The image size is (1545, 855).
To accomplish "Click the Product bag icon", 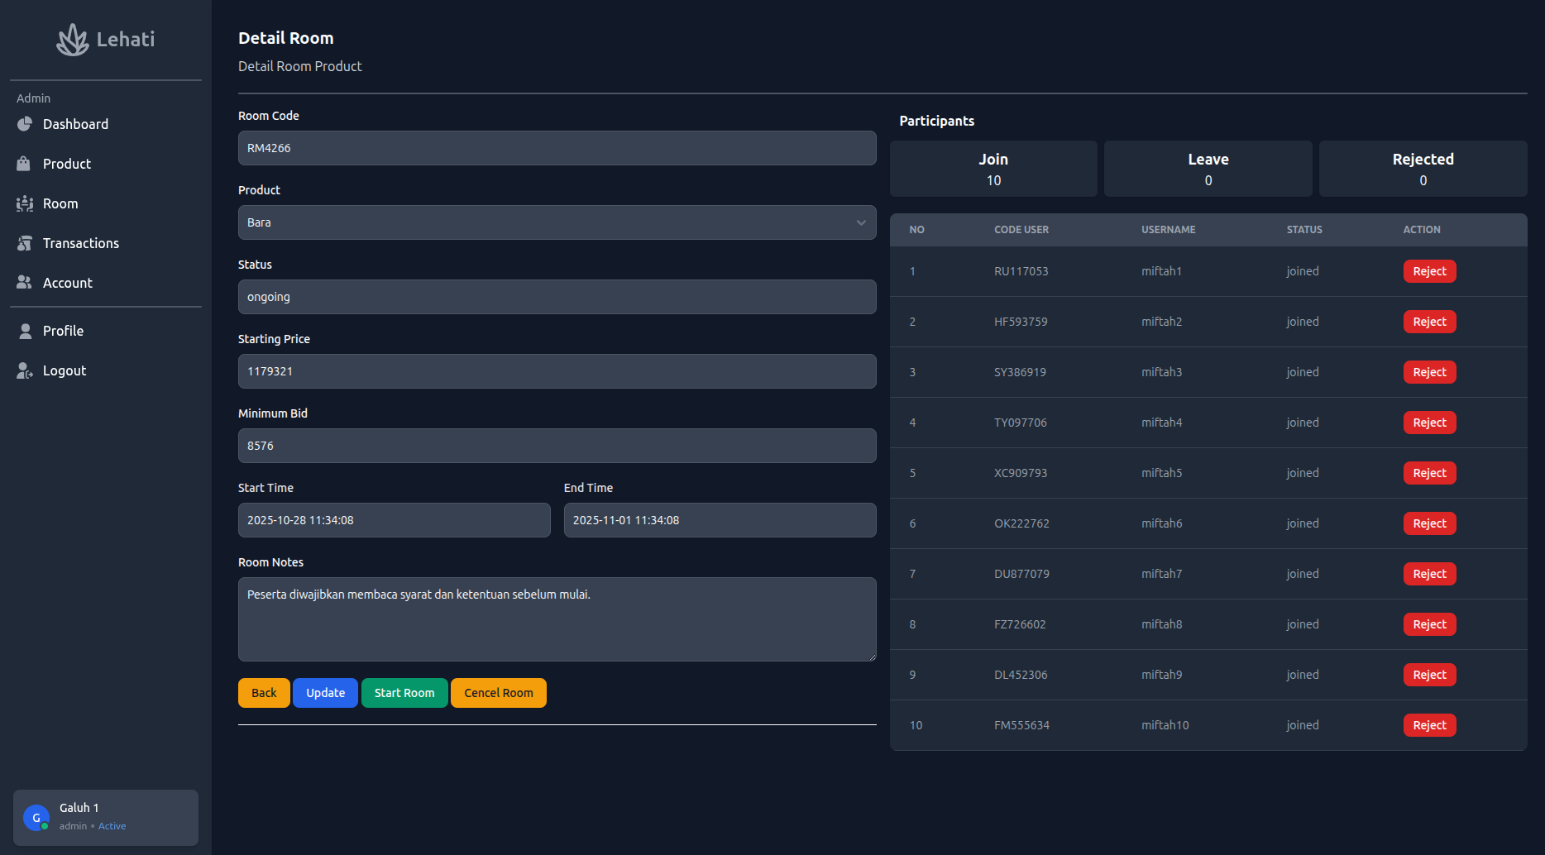I will pyautogui.click(x=24, y=164).
